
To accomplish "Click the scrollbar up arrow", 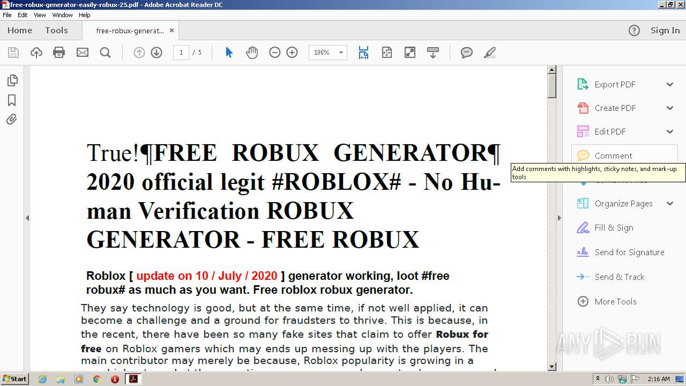I will click(552, 70).
